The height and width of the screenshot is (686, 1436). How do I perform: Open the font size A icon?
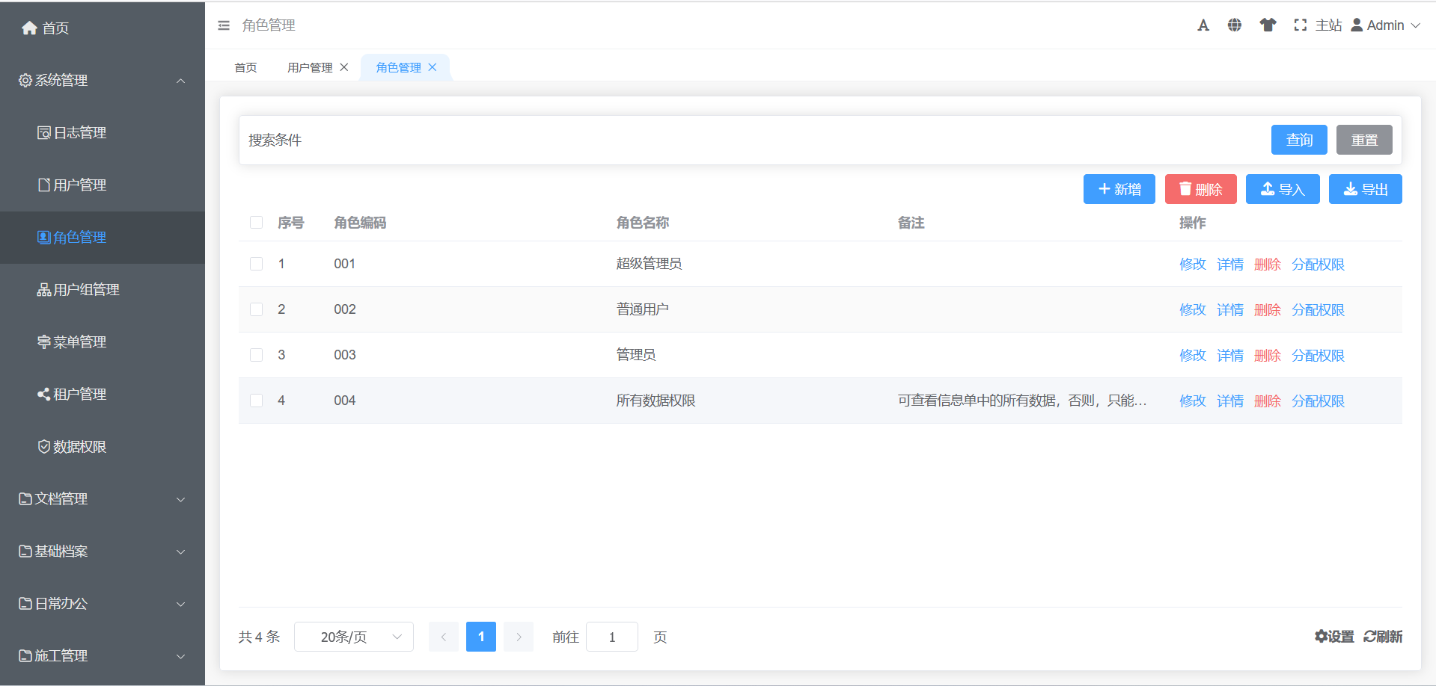1203,25
